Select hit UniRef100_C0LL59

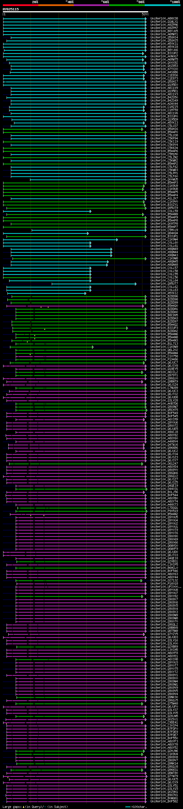click(x=164, y=211)
